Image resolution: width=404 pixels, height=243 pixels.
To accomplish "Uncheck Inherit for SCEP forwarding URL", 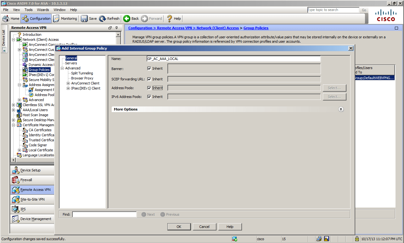I will pyautogui.click(x=149, y=79).
